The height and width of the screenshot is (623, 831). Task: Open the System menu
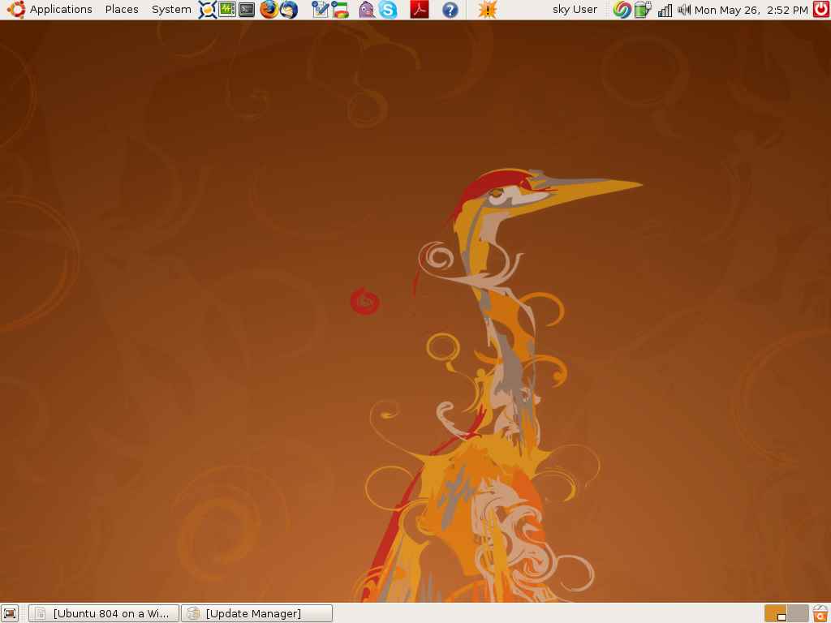tap(171, 10)
